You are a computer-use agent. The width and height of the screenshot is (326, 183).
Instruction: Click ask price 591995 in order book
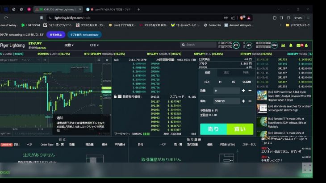(x=155, y=67)
